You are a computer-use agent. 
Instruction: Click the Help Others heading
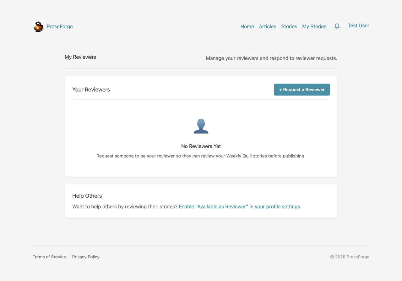coord(87,196)
